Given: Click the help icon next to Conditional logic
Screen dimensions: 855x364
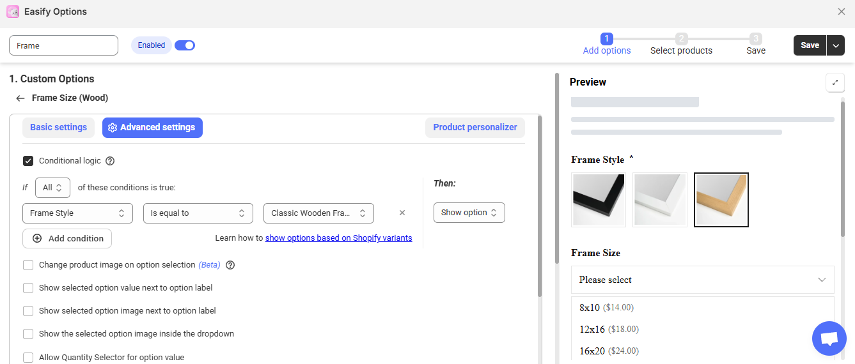Looking at the screenshot, I should pyautogui.click(x=110, y=161).
